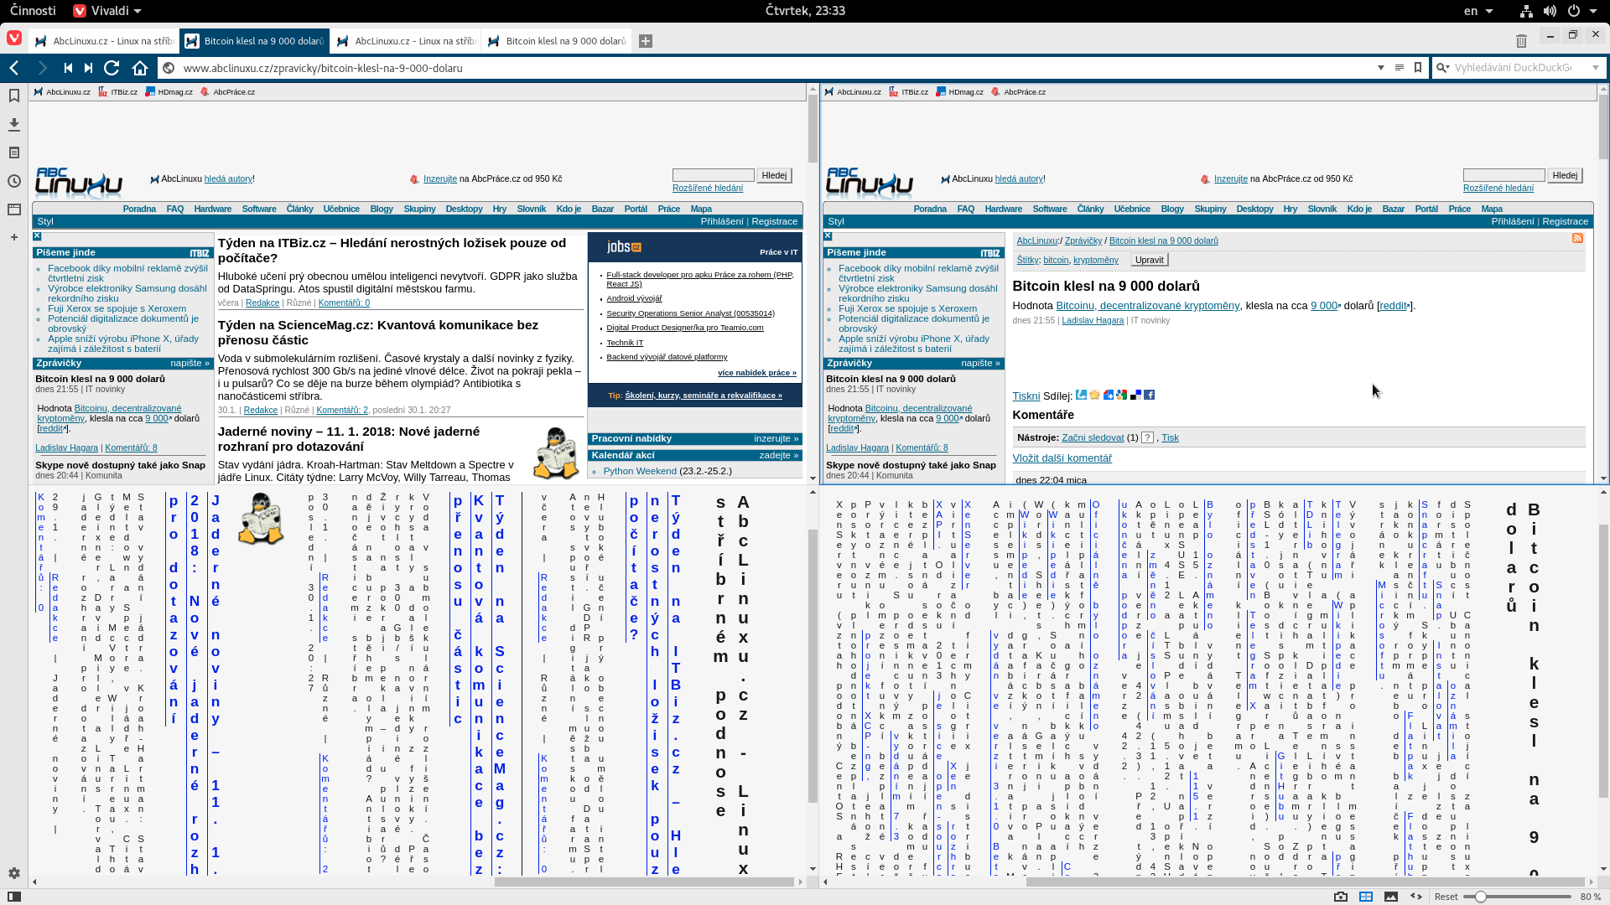Follow the Vložit další komentář link
Viewport: 1610px width, 905px height.
tap(1062, 458)
